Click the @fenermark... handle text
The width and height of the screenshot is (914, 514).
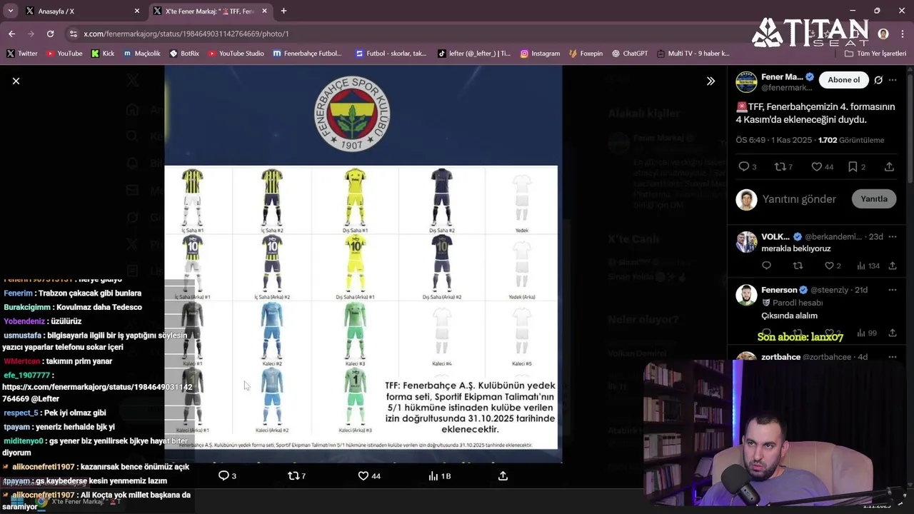(787, 88)
